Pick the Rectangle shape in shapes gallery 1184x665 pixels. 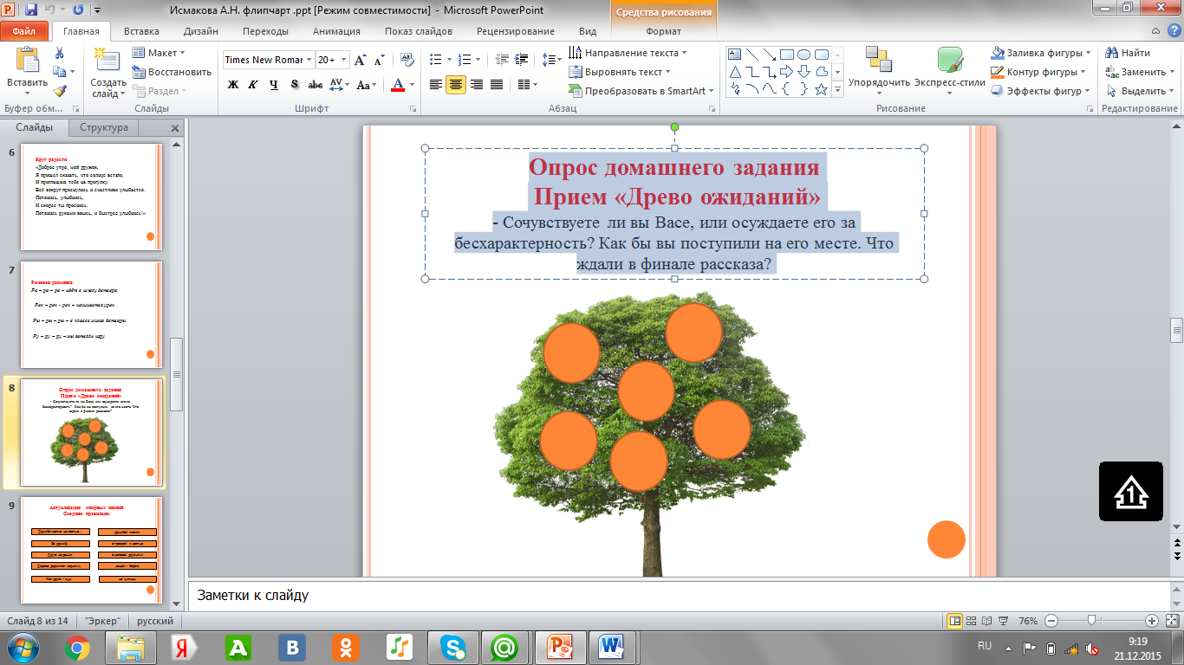point(786,54)
